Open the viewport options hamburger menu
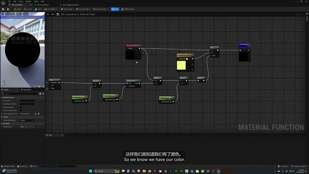Screen dimensions: 309x174 tap(2, 14)
